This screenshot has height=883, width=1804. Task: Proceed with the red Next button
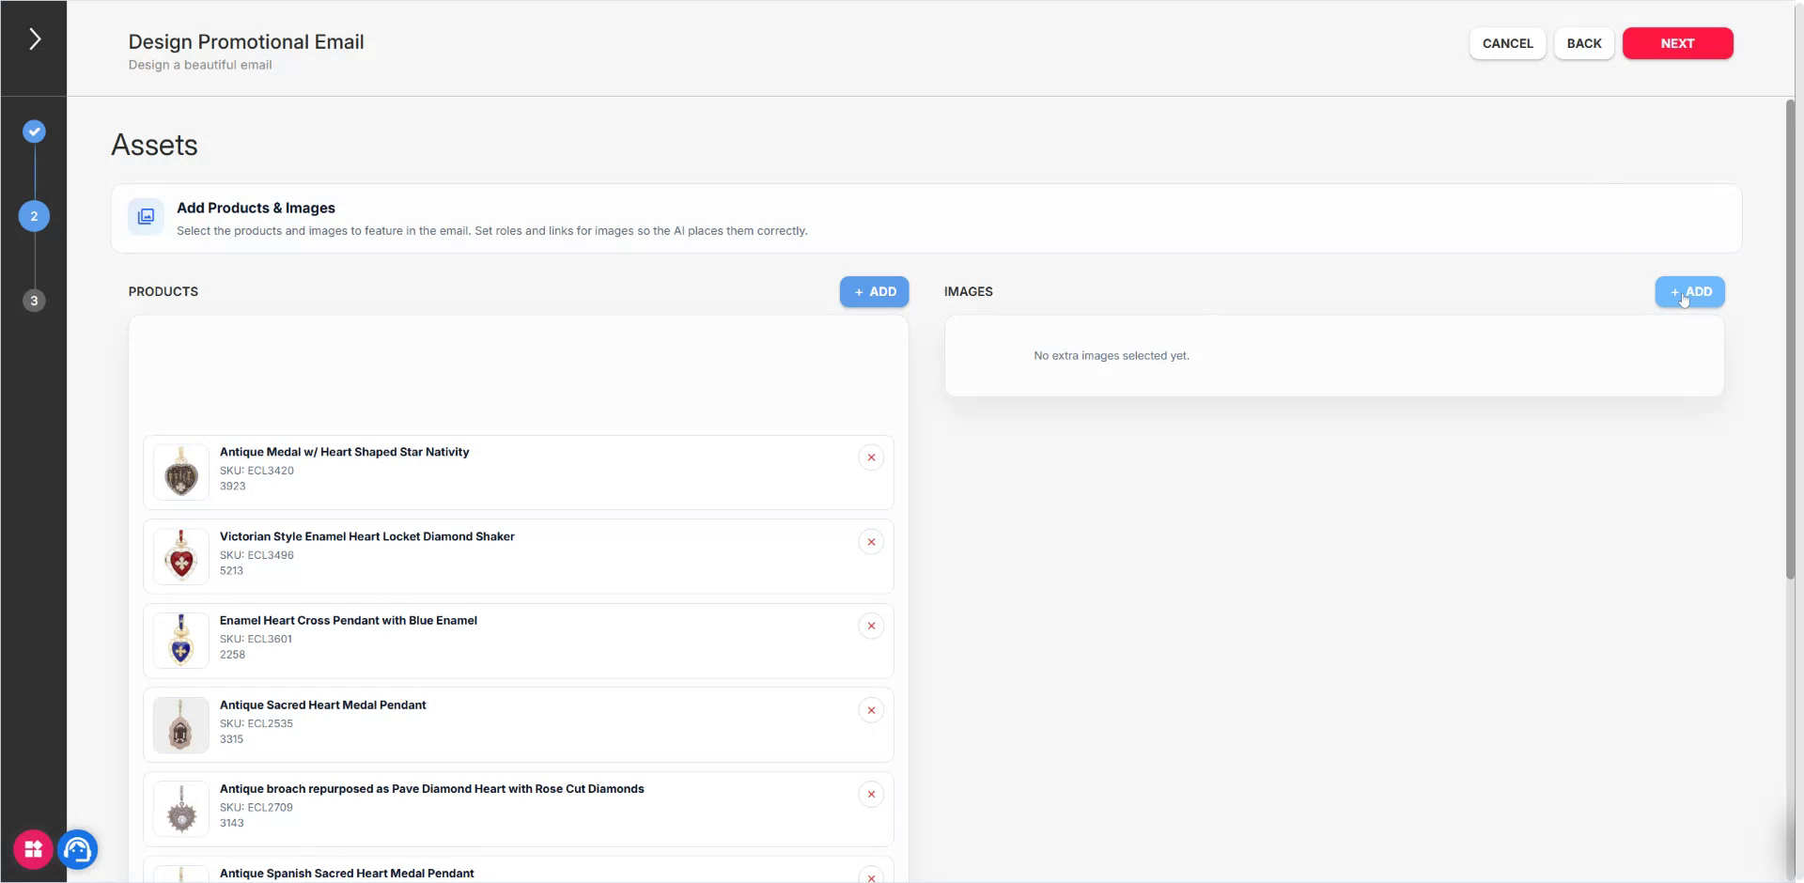pos(1677,43)
